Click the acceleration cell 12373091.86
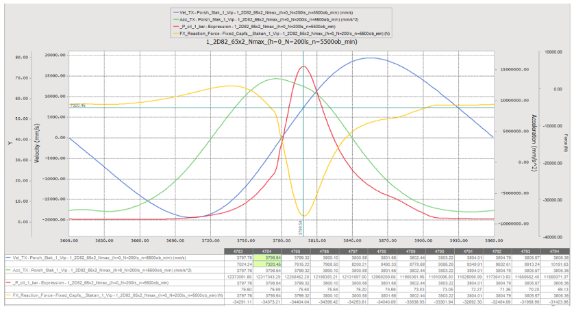Image resolution: width=574 pixels, height=309 pixels. (240, 276)
